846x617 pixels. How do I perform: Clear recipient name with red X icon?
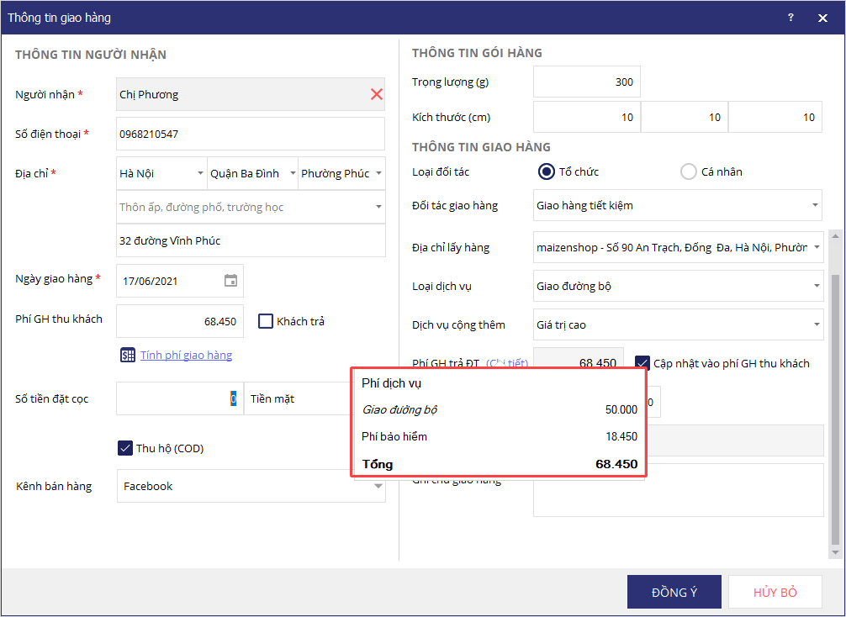377,94
